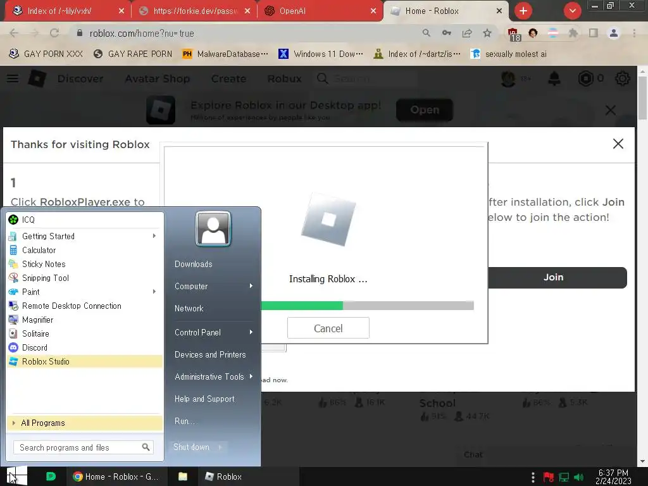Expand the Computer submenu arrow
This screenshot has height=486, width=648.
pyautogui.click(x=251, y=286)
